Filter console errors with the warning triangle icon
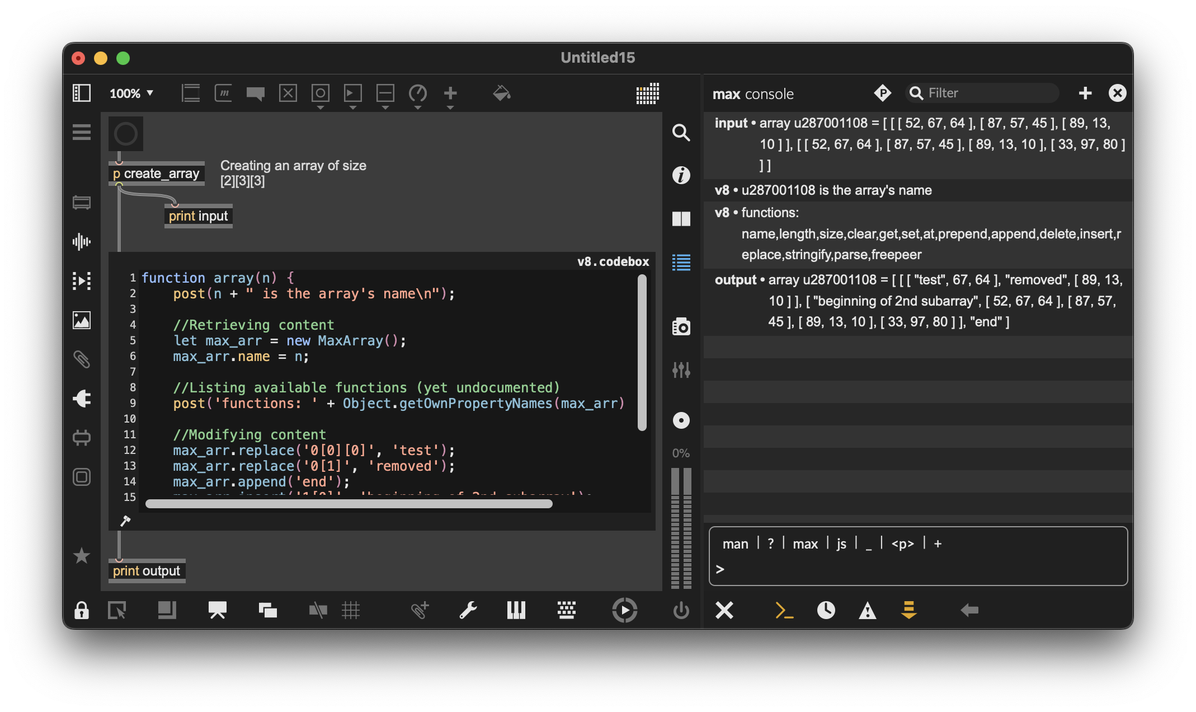Screen dimensions: 1196x712 pyautogui.click(x=867, y=610)
